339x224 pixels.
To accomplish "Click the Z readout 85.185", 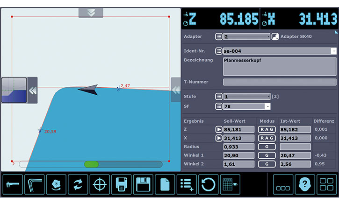I will point(239,19).
